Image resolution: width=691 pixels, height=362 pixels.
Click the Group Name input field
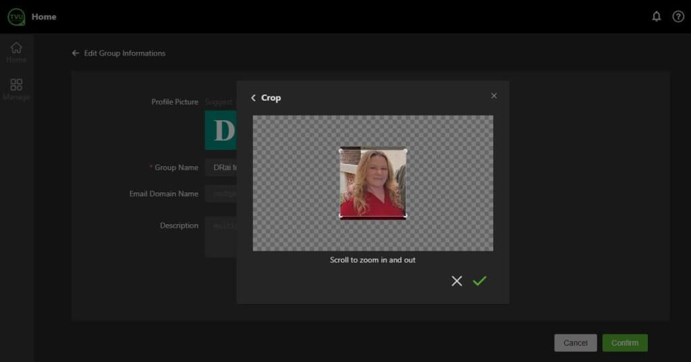[x=221, y=167]
